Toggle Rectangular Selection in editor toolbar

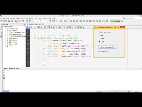pyautogui.click(x=59, y=27)
